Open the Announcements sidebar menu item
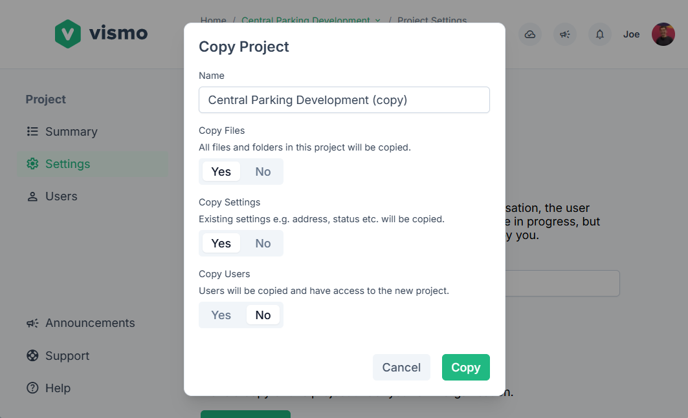This screenshot has width=688, height=418. pyautogui.click(x=90, y=323)
